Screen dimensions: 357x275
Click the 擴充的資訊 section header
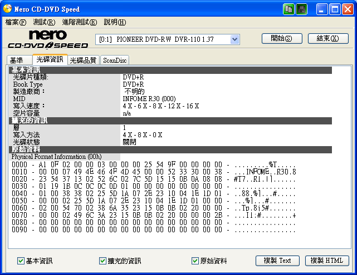pyautogui.click(x=170, y=121)
